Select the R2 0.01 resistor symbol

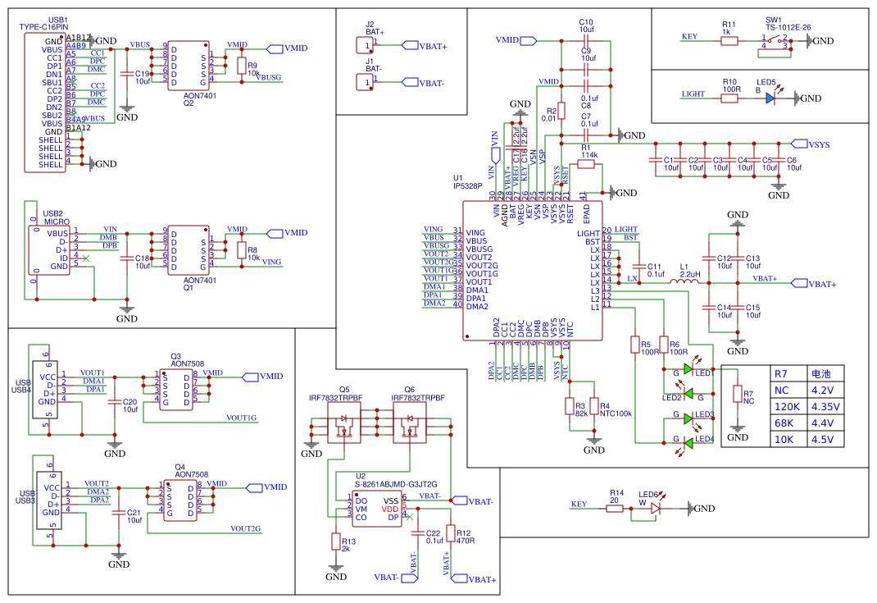click(561, 111)
